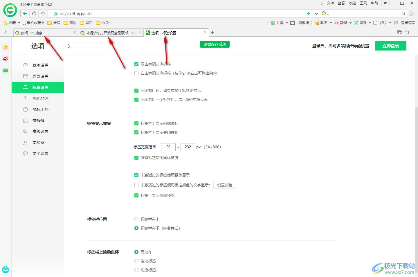
Task: Expand the 扩展 dropdown arrow
Action: pos(287,23)
